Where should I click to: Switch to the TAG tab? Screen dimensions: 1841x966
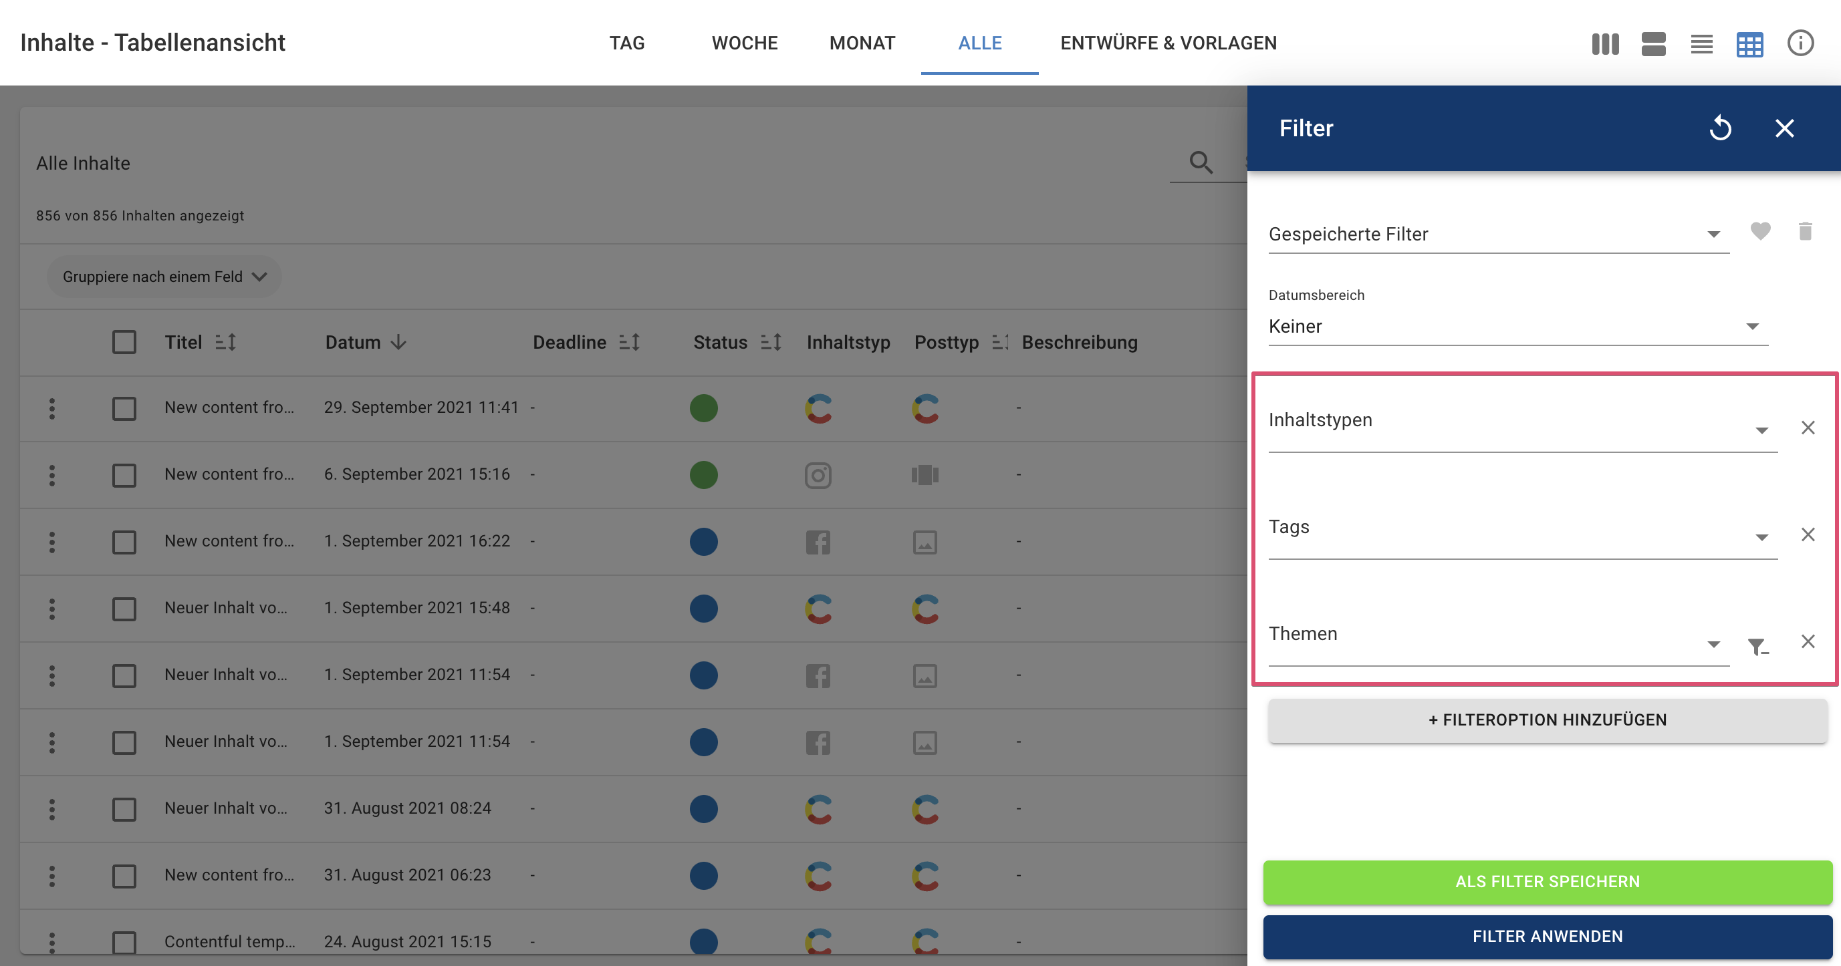point(627,43)
